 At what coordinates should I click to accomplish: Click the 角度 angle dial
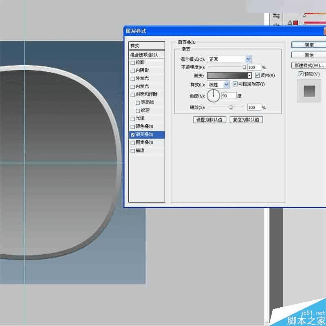[x=213, y=96]
